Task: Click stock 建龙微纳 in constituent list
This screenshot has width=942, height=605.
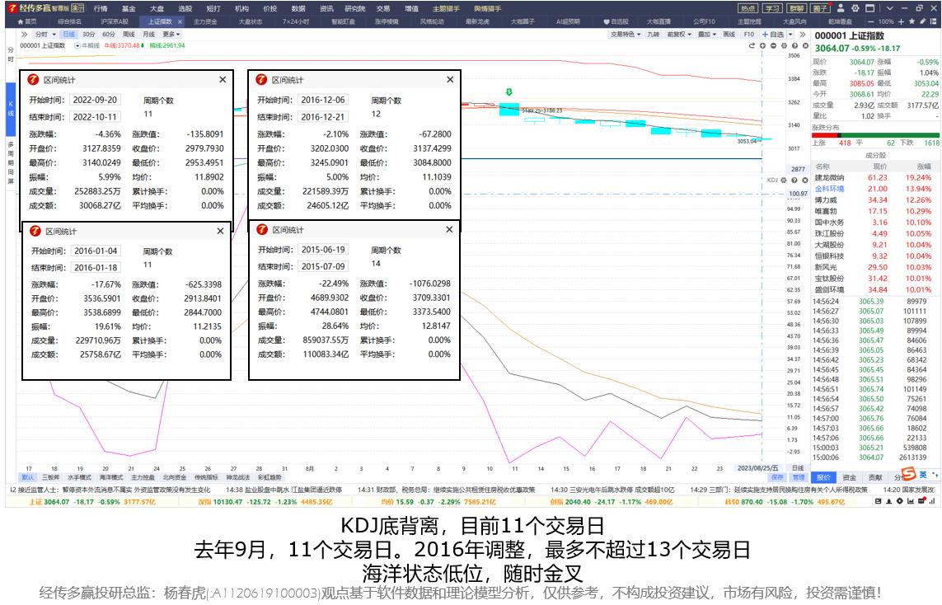Action: click(x=829, y=178)
